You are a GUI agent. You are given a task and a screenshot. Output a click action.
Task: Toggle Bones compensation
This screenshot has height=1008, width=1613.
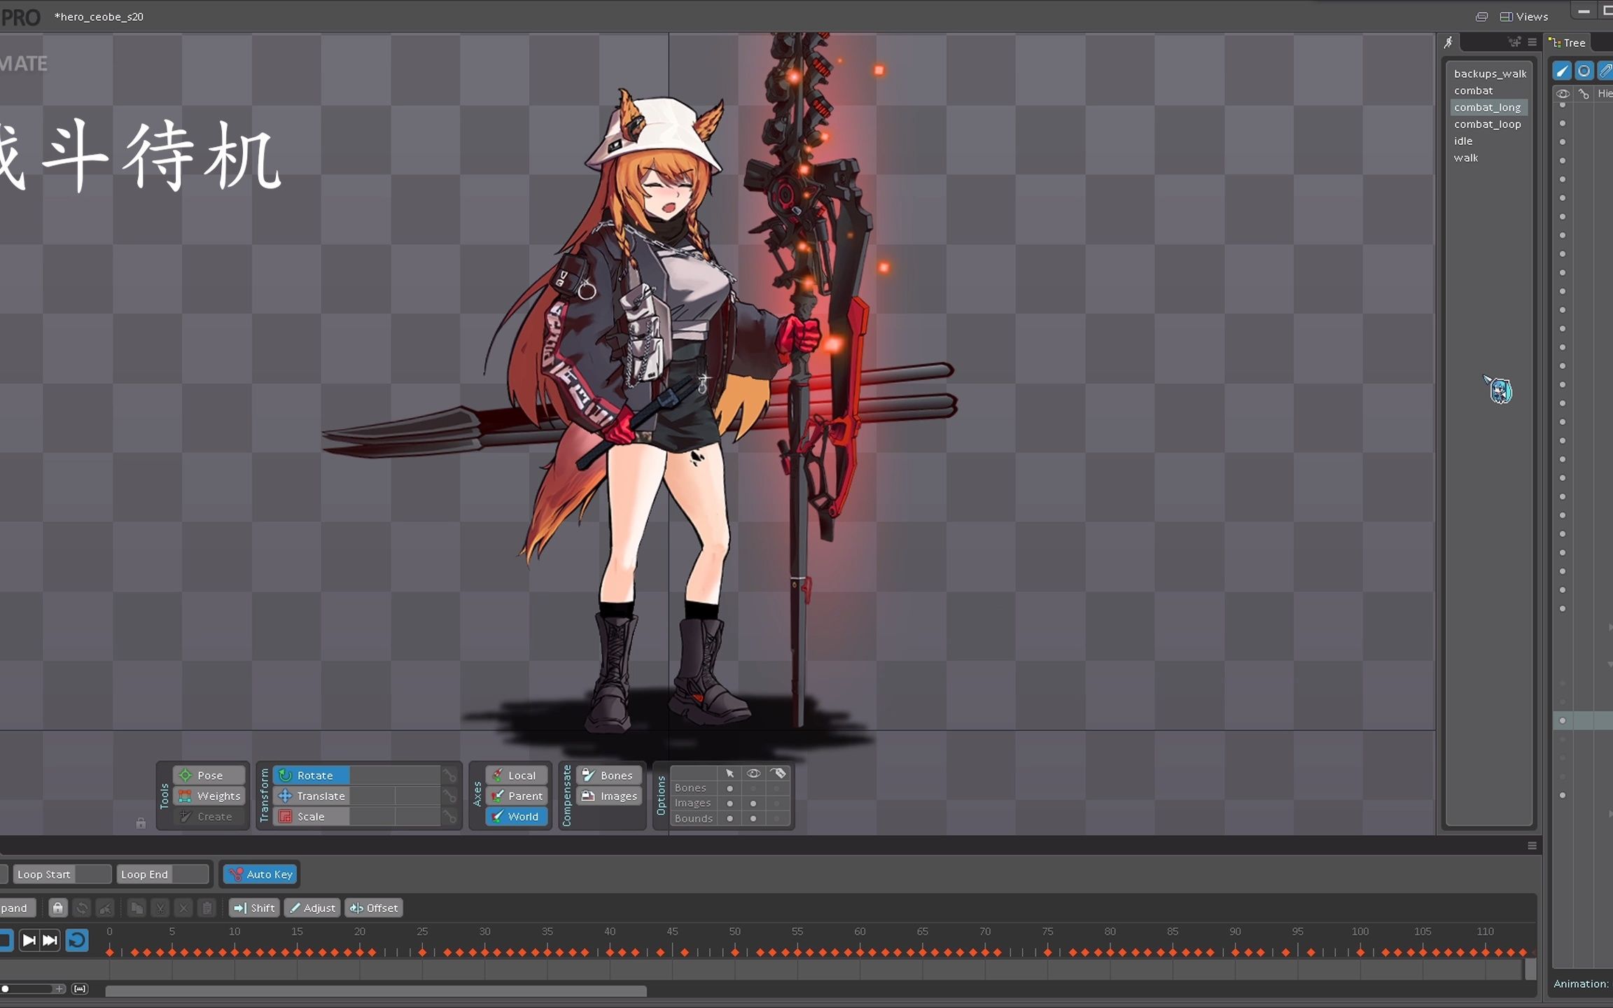[608, 775]
